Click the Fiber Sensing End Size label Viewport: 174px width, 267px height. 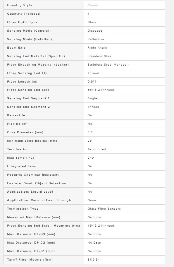click(28, 90)
